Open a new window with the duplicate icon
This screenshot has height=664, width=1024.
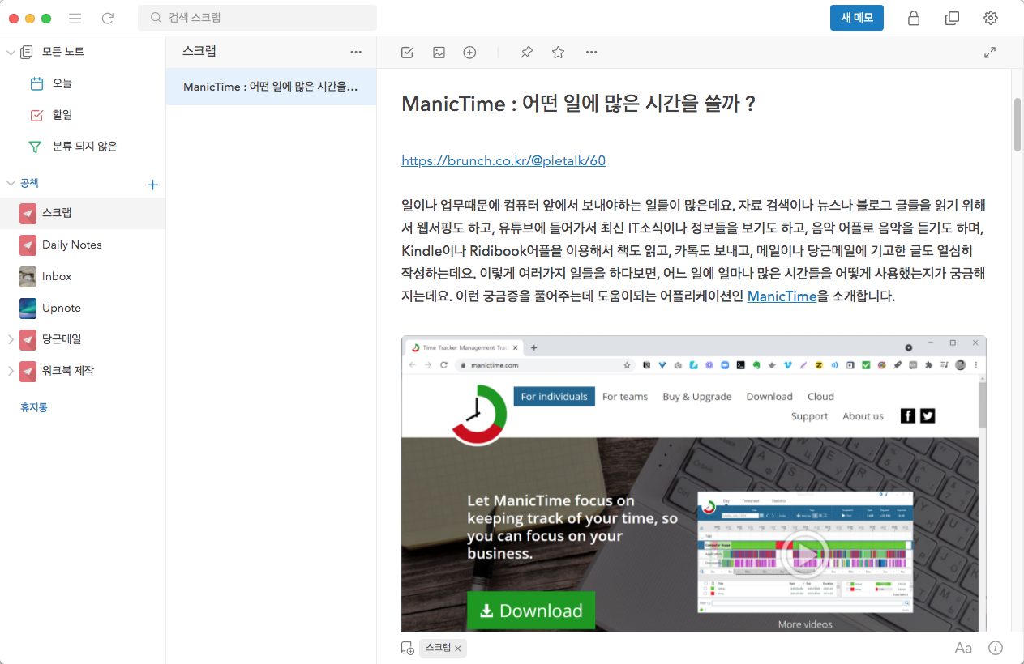(953, 18)
